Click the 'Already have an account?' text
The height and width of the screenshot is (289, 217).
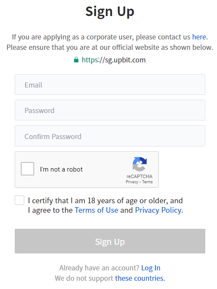coord(99,268)
